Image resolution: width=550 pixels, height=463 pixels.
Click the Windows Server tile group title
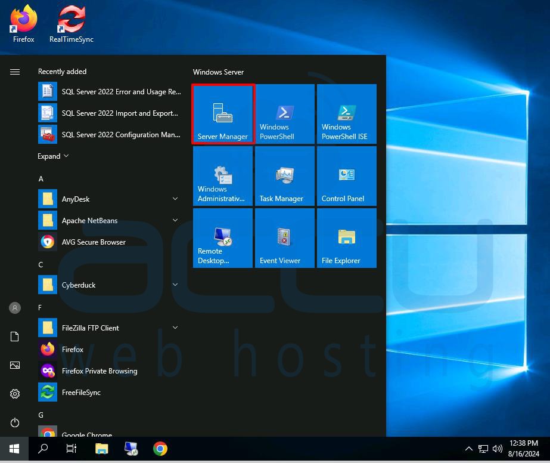click(x=218, y=72)
